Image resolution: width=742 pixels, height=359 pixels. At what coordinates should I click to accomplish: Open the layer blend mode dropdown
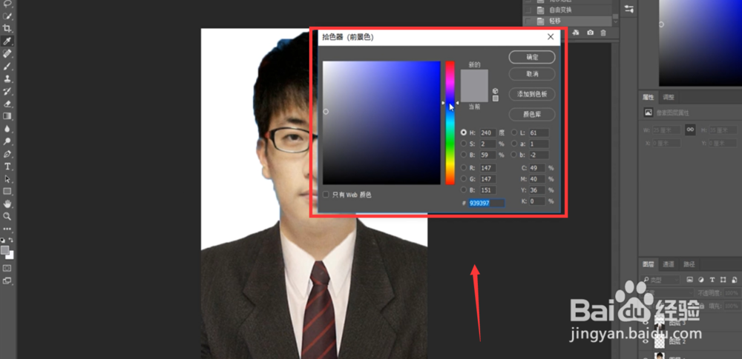click(667, 293)
